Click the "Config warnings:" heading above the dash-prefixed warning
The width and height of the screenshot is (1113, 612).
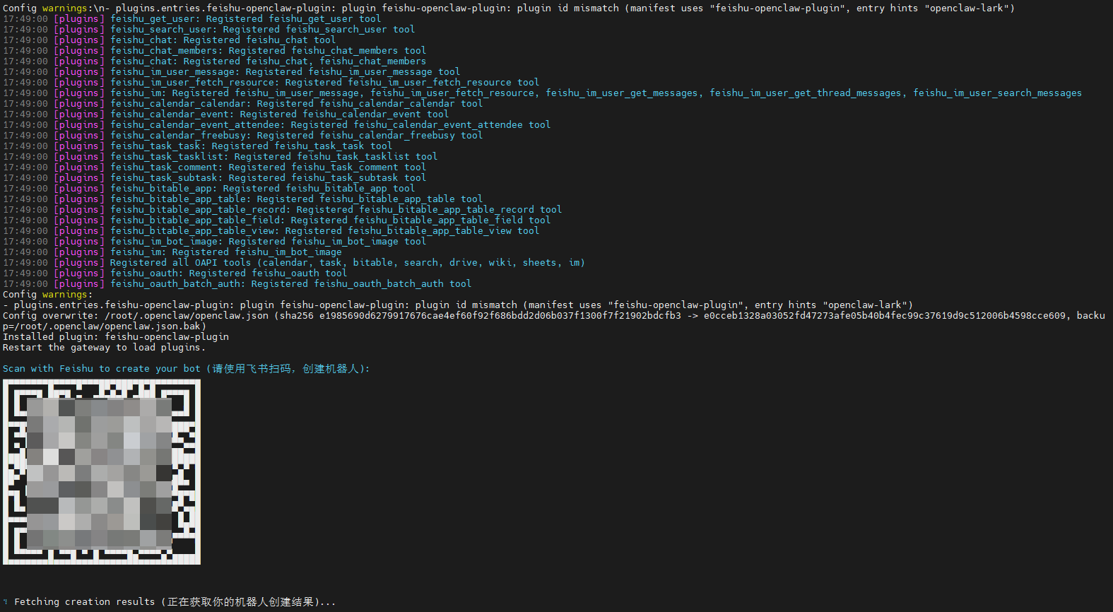pos(48,295)
